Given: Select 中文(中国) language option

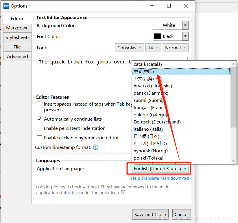Looking at the screenshot, I should (x=181, y=72).
